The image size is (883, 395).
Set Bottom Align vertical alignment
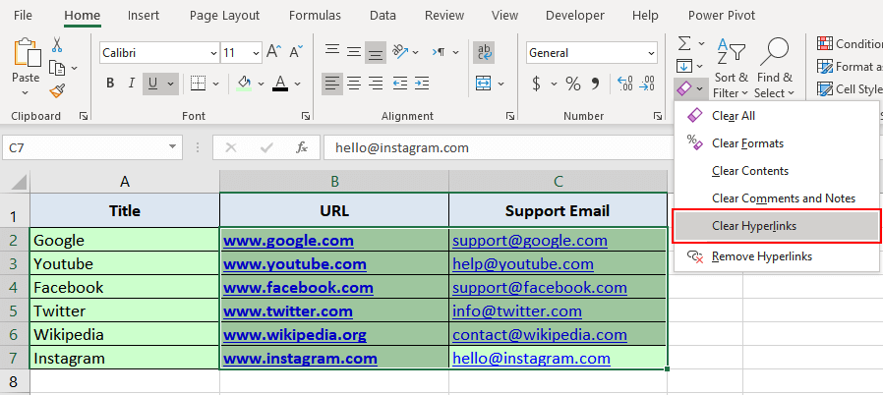tap(375, 52)
